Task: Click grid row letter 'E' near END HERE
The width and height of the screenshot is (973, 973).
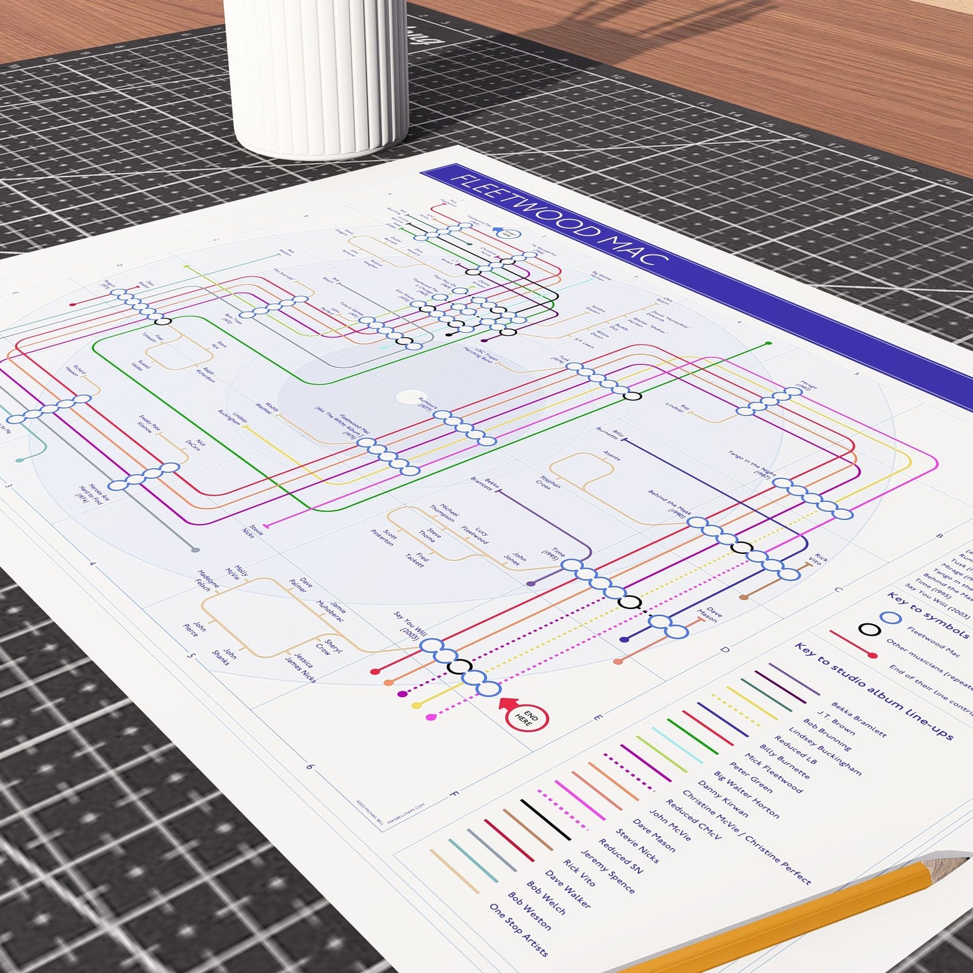Action: pos(597,717)
